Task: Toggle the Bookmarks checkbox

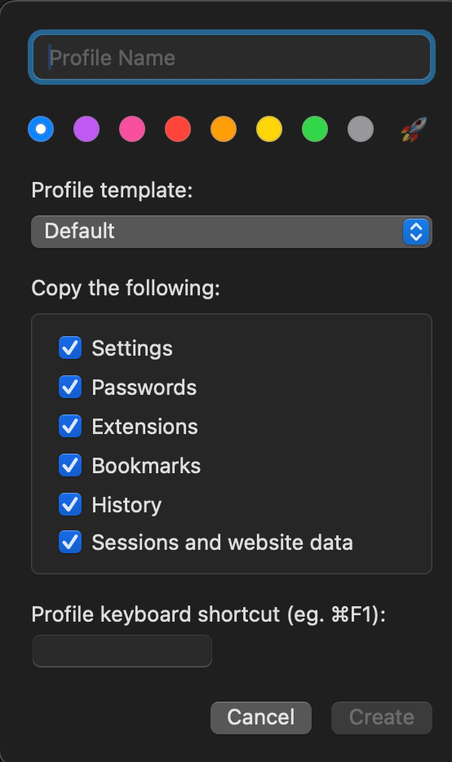Action: (70, 466)
